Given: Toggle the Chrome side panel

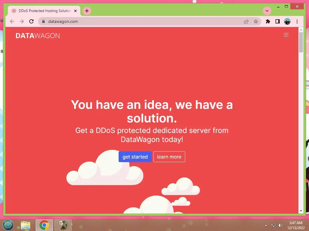Looking at the screenshot, I should 278,21.
